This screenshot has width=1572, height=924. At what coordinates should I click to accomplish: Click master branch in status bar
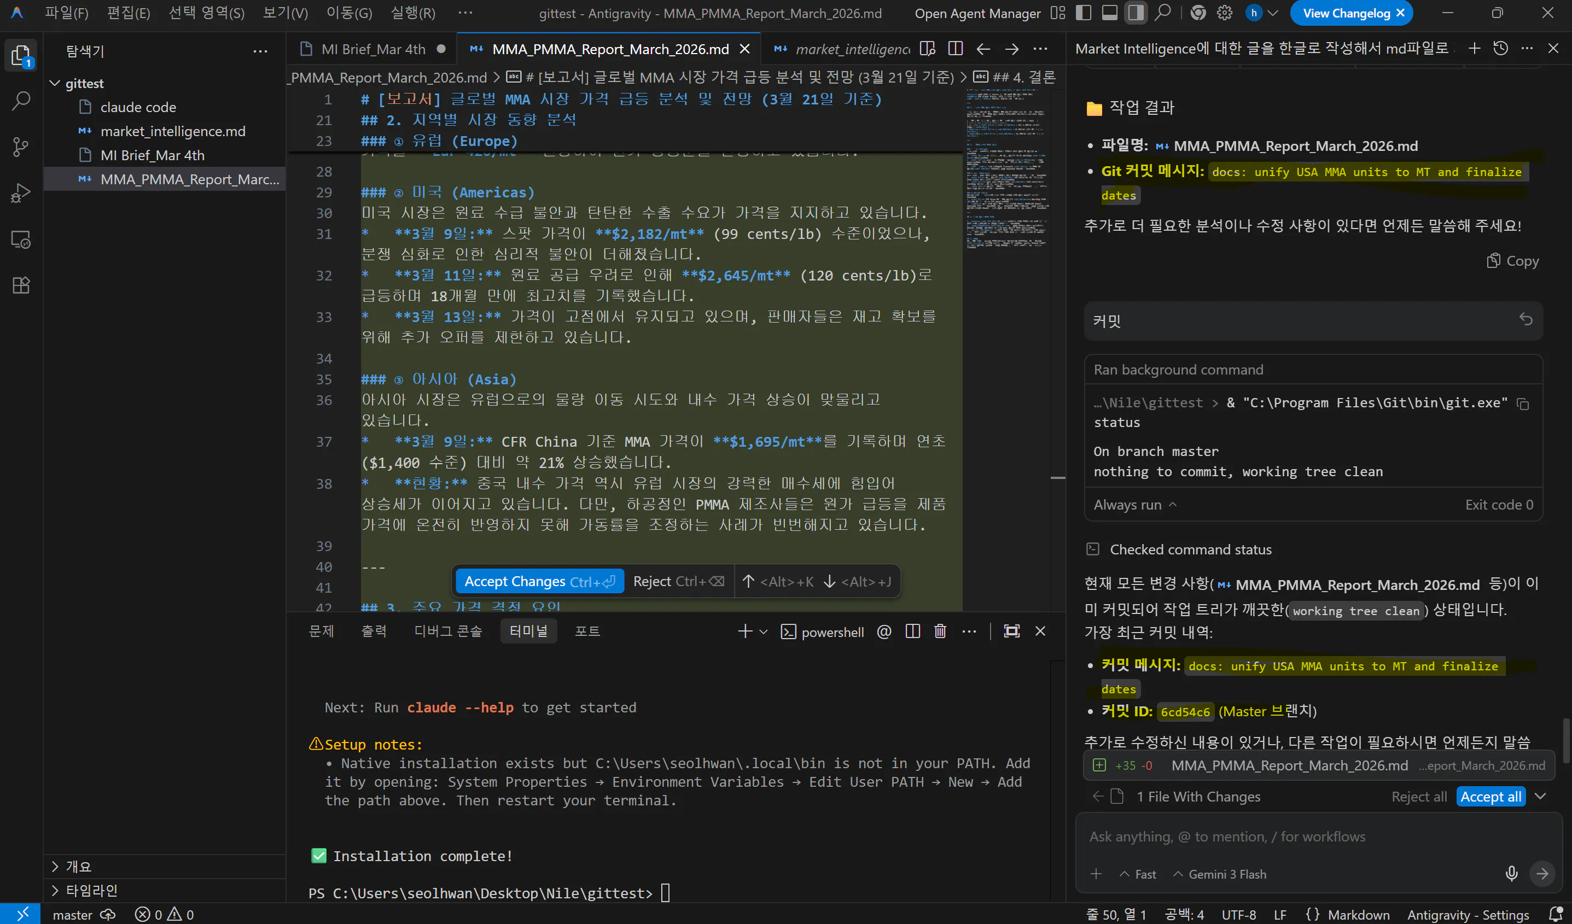click(x=72, y=915)
